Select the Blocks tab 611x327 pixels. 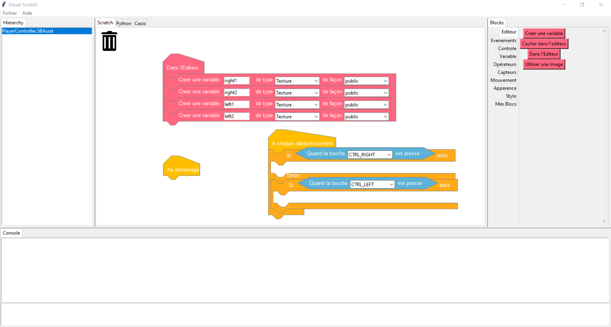click(497, 23)
